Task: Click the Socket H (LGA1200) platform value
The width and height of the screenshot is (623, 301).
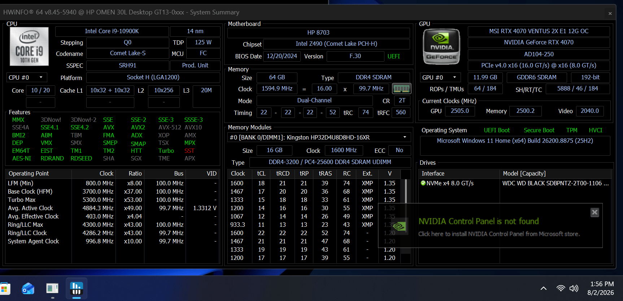Action: pos(153,78)
